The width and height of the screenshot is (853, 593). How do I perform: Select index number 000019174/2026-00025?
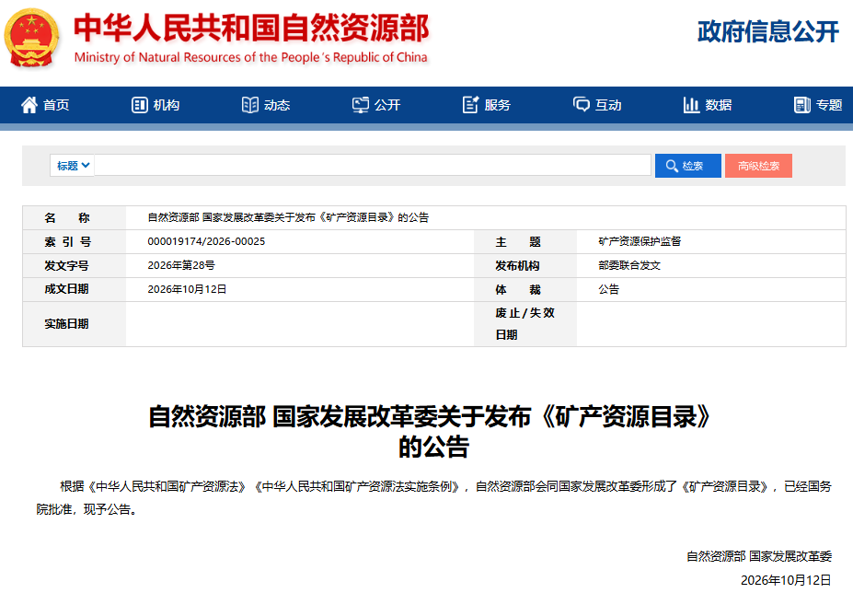coord(206,241)
